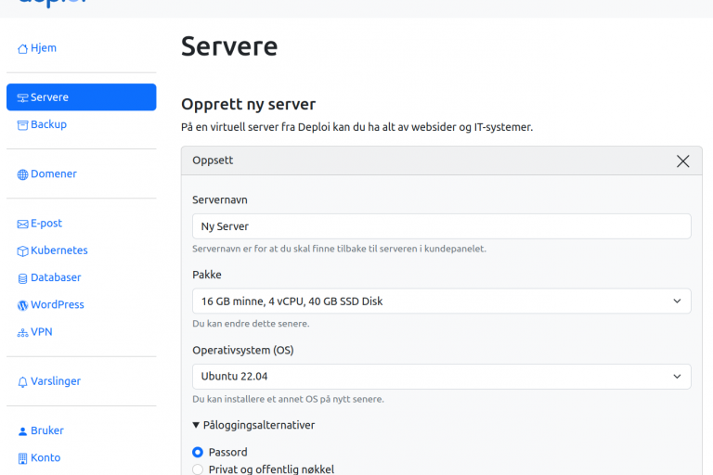Open the Bruker sidebar link

click(46, 430)
